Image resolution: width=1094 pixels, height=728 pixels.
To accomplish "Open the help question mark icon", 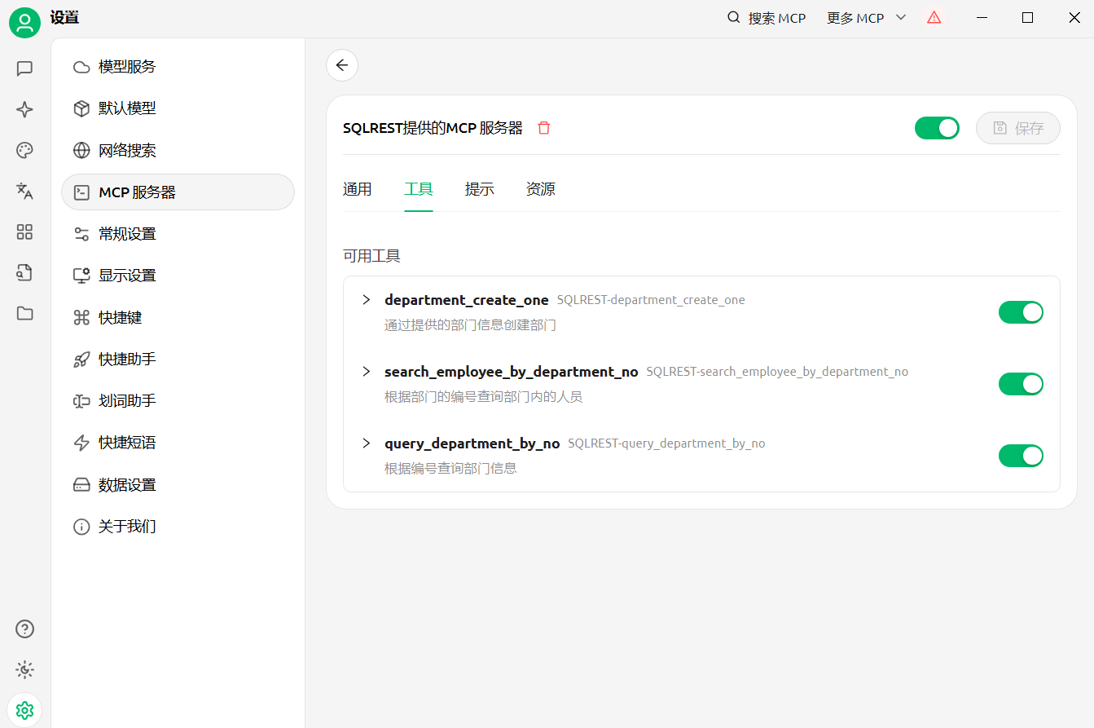I will (24, 629).
